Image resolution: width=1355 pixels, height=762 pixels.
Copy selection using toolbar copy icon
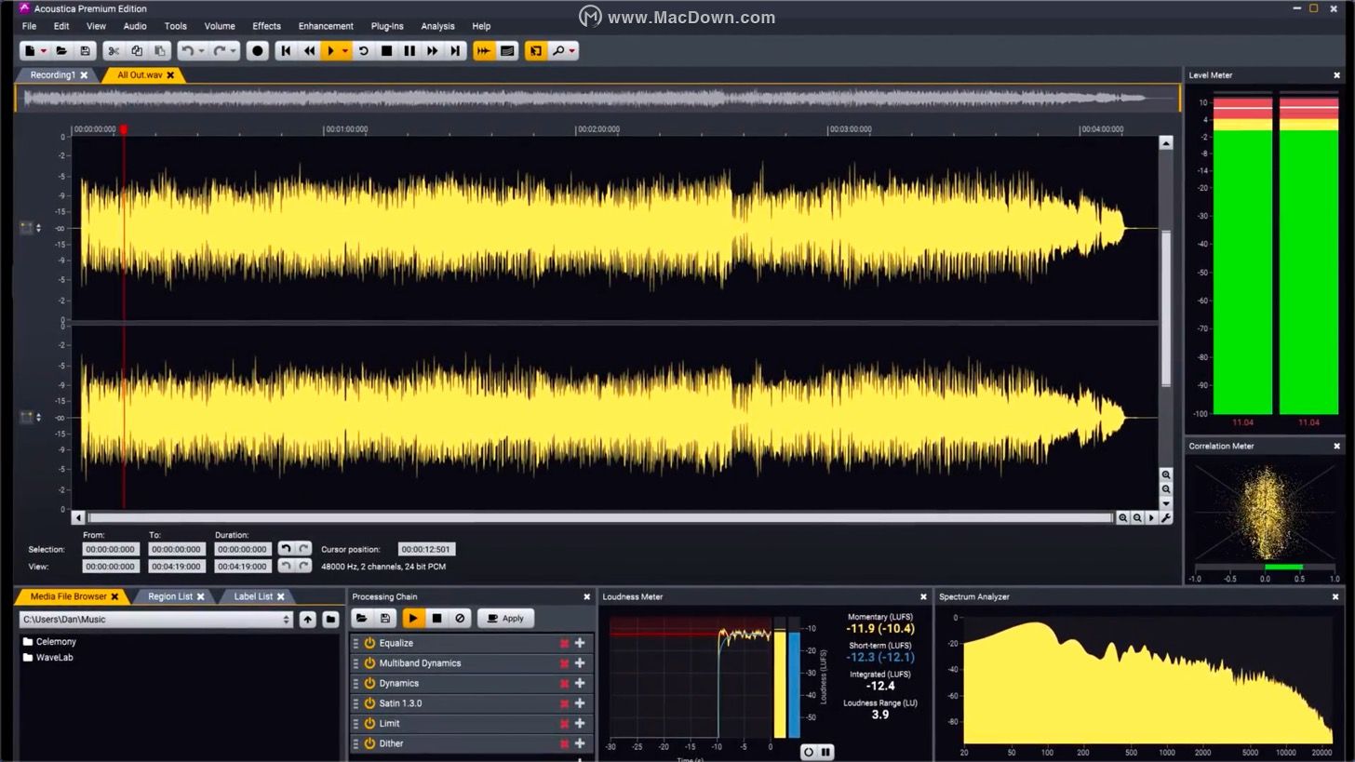point(137,51)
